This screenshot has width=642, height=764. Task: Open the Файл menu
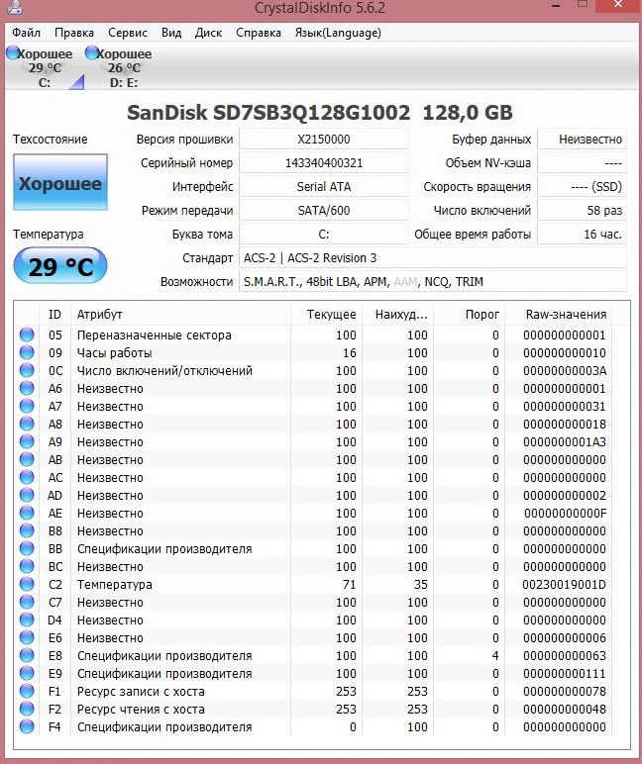click(26, 33)
